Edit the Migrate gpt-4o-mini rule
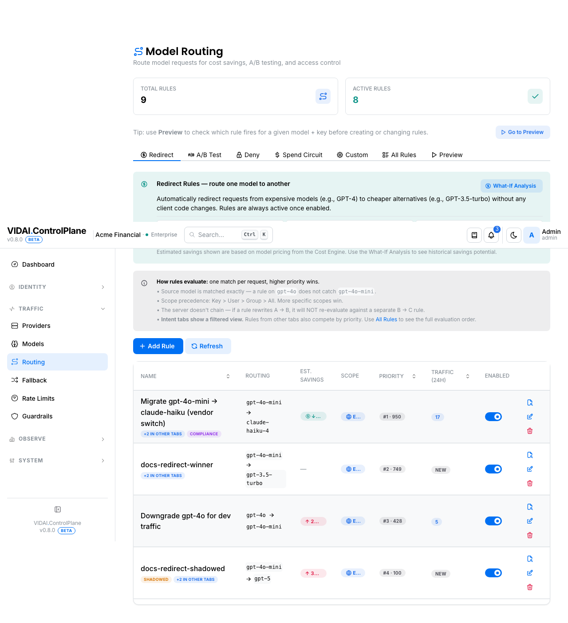 [530, 417]
